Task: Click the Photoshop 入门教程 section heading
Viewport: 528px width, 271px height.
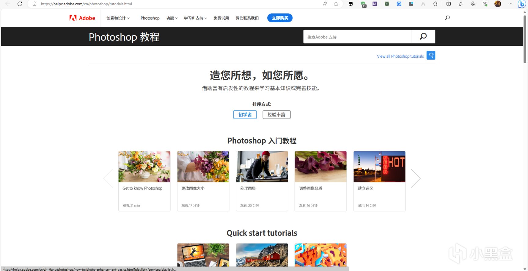Action: [x=262, y=141]
